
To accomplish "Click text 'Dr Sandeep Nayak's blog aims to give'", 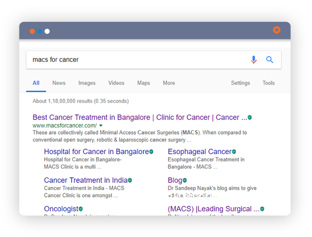I will click(212, 188).
